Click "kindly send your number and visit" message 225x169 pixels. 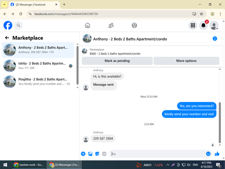[x=189, y=114]
